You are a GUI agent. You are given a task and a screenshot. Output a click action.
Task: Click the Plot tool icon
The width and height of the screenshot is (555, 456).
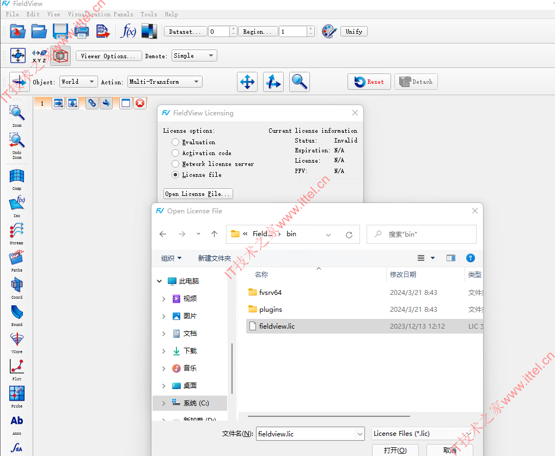[x=17, y=366]
